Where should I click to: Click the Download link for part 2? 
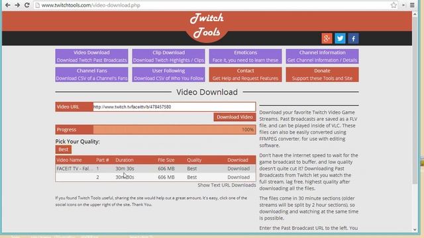[238, 177]
